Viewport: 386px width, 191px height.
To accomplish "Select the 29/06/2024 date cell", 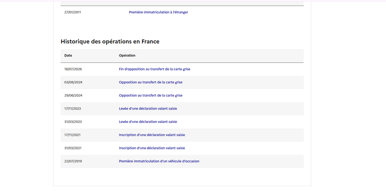I will [x=73, y=95].
